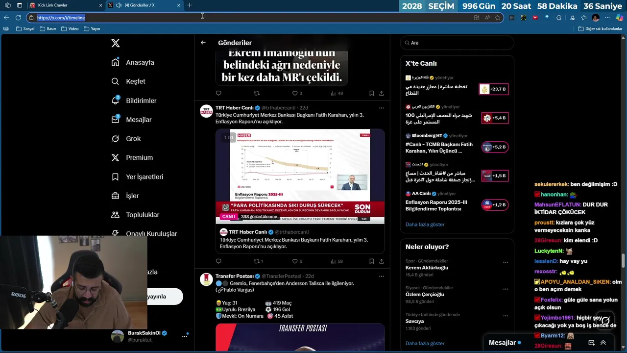This screenshot has height=353, width=627.
Task: Open Anasayfa home page
Action: (x=133, y=62)
